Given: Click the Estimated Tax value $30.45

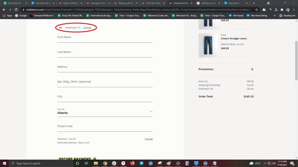Looking at the screenshot, I should pos(250,89).
